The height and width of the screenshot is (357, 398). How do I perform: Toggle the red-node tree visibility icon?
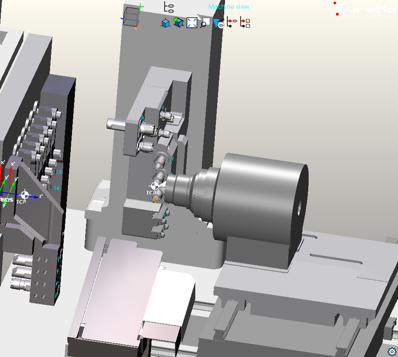(232, 22)
